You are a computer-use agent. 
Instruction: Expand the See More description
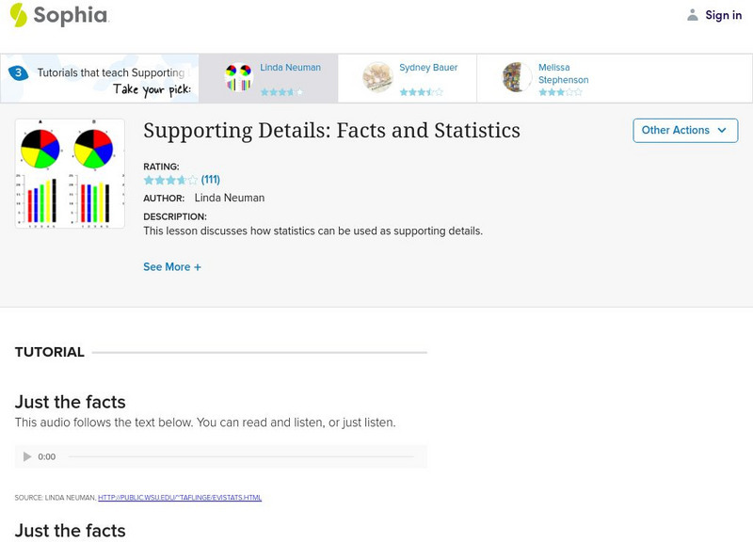click(172, 267)
